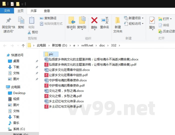Click the Back navigation arrow
The width and height of the screenshot is (175, 135).
tap(5, 45)
